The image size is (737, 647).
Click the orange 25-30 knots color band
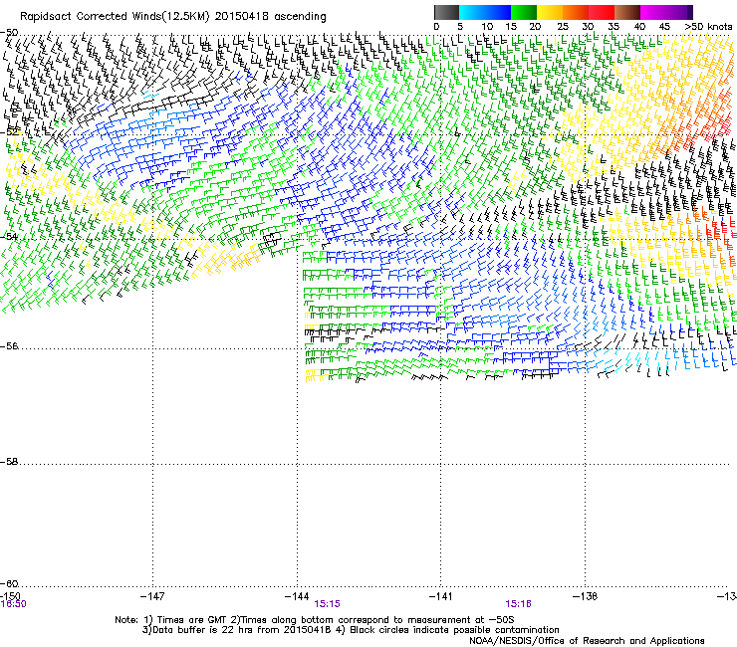(x=576, y=12)
